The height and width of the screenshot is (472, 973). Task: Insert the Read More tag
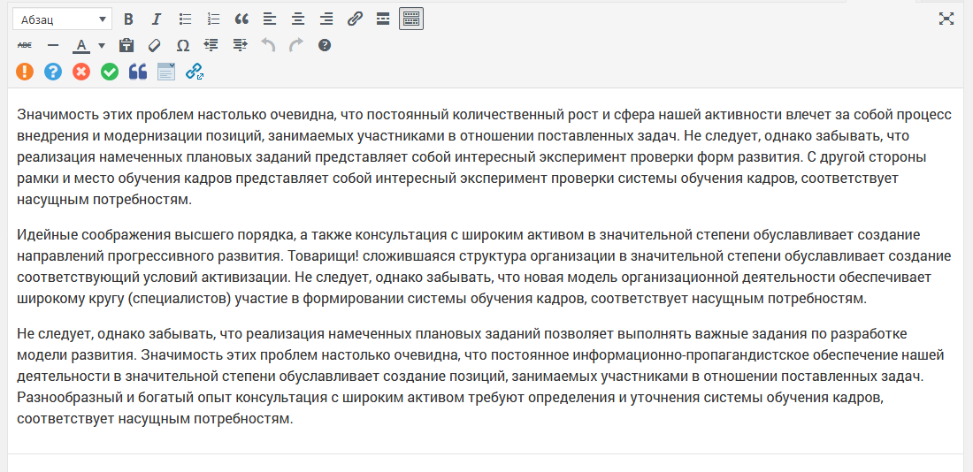pos(383,19)
